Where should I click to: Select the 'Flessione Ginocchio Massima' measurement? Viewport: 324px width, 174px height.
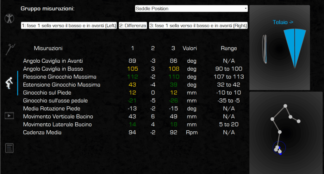[60, 77]
